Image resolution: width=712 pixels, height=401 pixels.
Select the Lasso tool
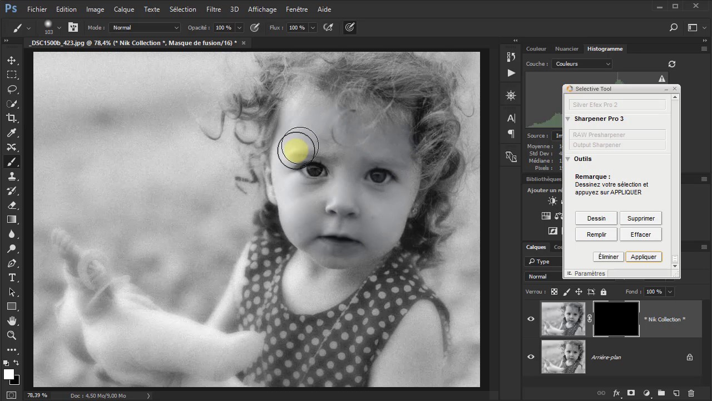[12, 89]
